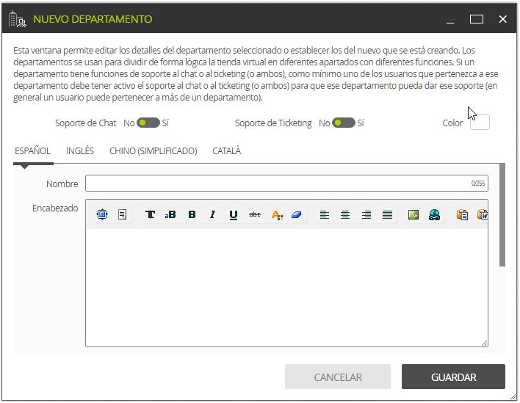This screenshot has width=520, height=403.
Task: Align text left in the editor
Action: tap(325, 215)
